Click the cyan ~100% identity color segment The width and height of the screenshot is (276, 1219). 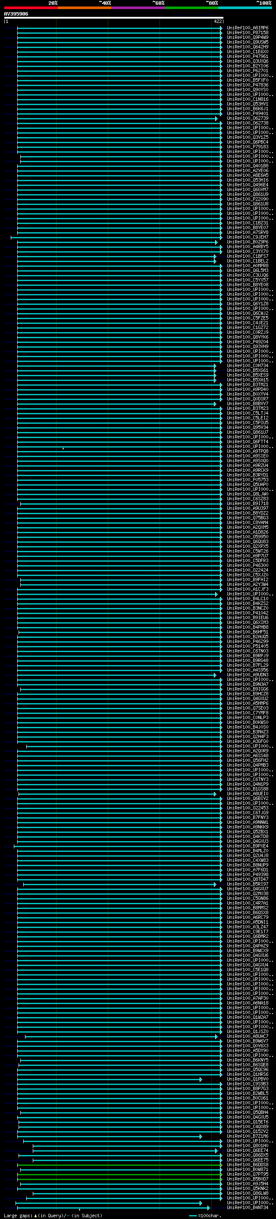pos(245,8)
